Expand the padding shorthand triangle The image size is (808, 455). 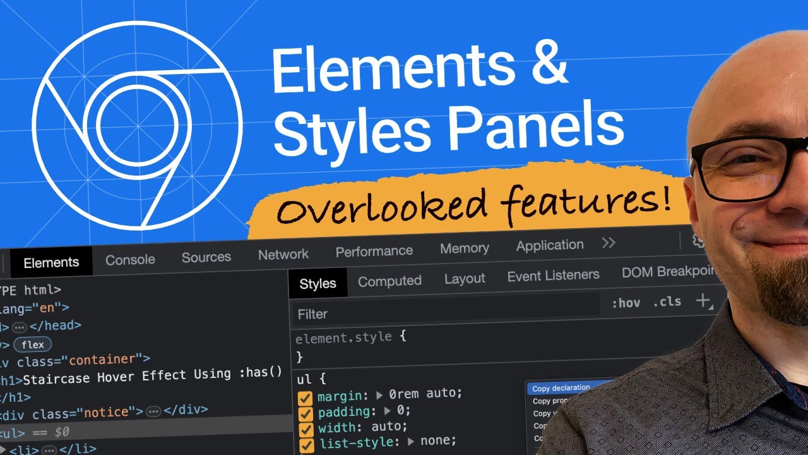point(387,411)
